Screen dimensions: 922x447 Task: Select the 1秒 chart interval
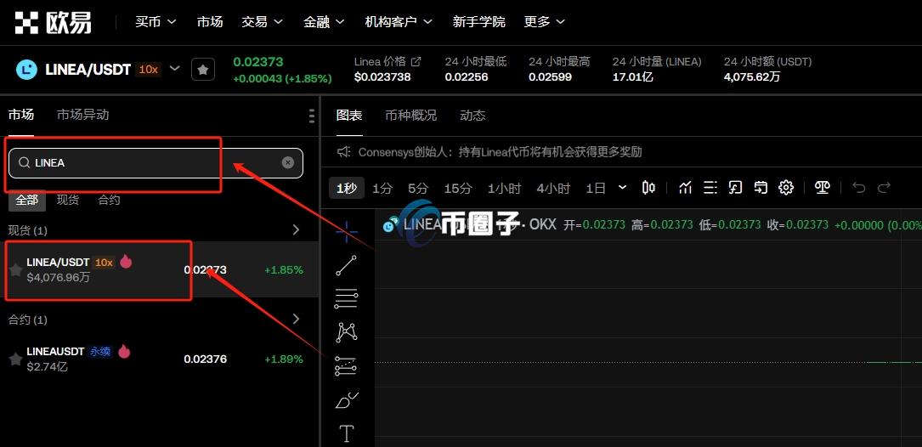(347, 188)
